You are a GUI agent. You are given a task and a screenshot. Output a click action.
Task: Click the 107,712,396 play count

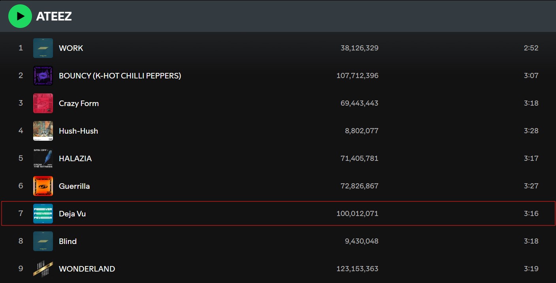(x=358, y=75)
